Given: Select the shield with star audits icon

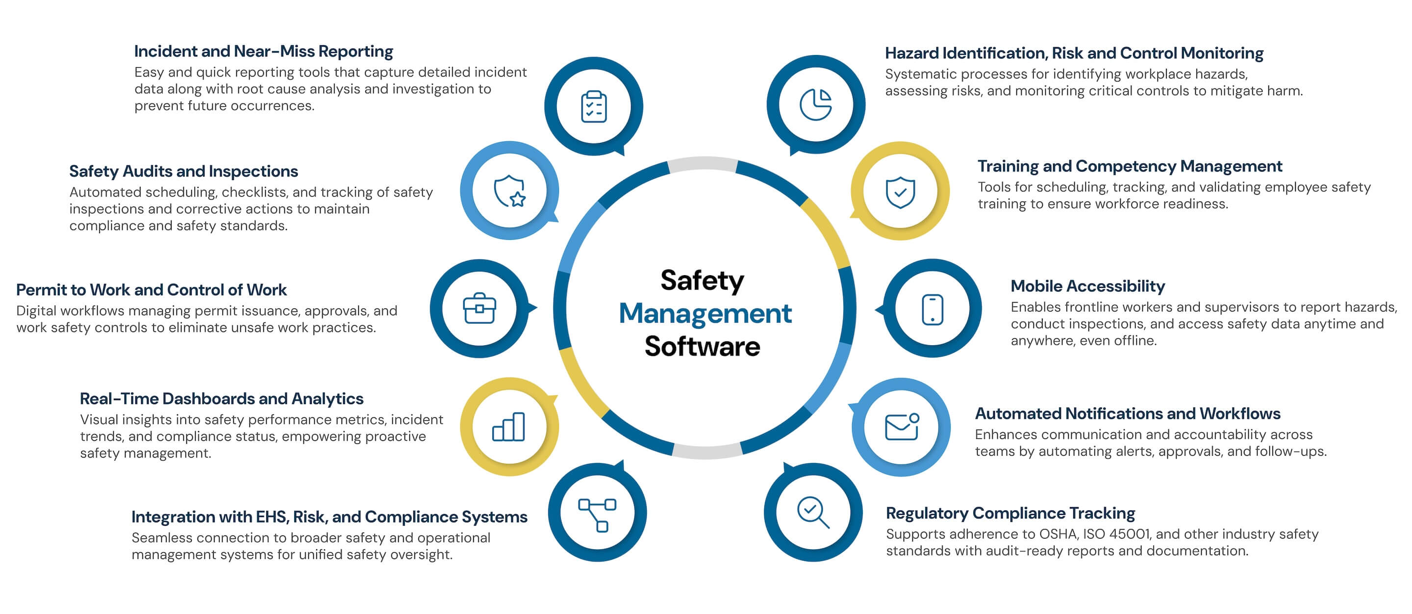Looking at the screenshot, I should click(x=510, y=191).
